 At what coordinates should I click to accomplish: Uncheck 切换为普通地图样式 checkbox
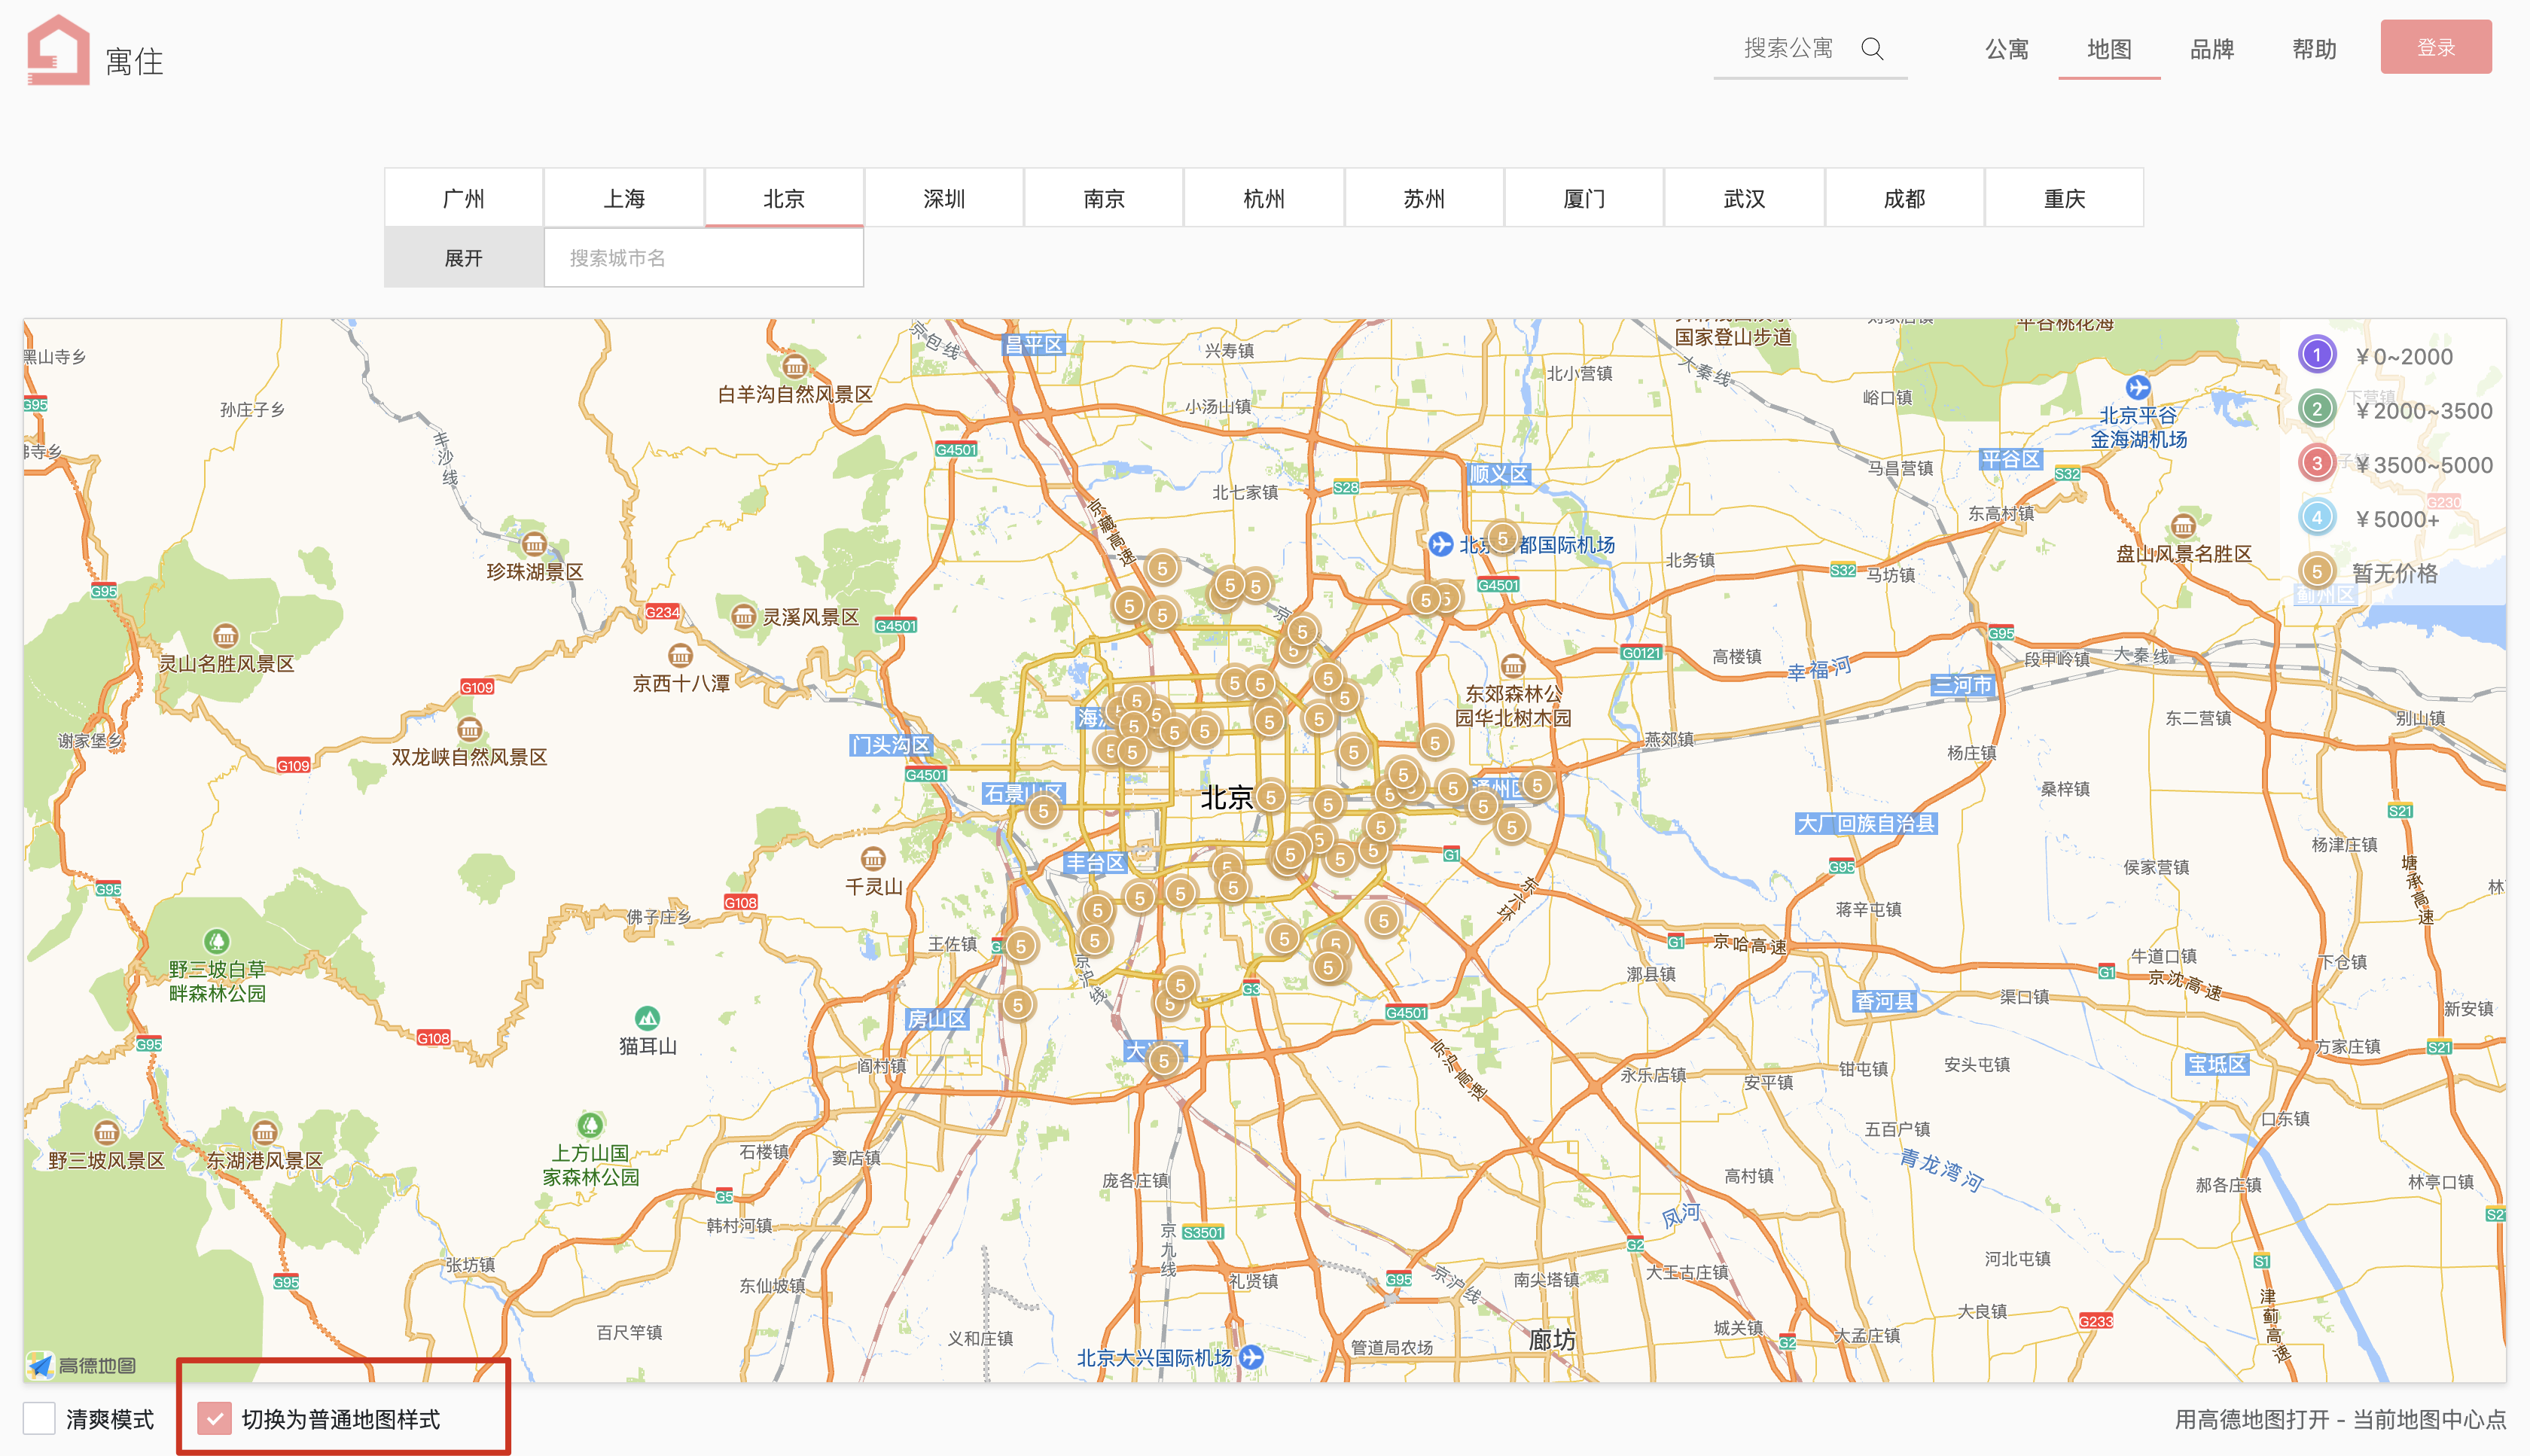(214, 1418)
